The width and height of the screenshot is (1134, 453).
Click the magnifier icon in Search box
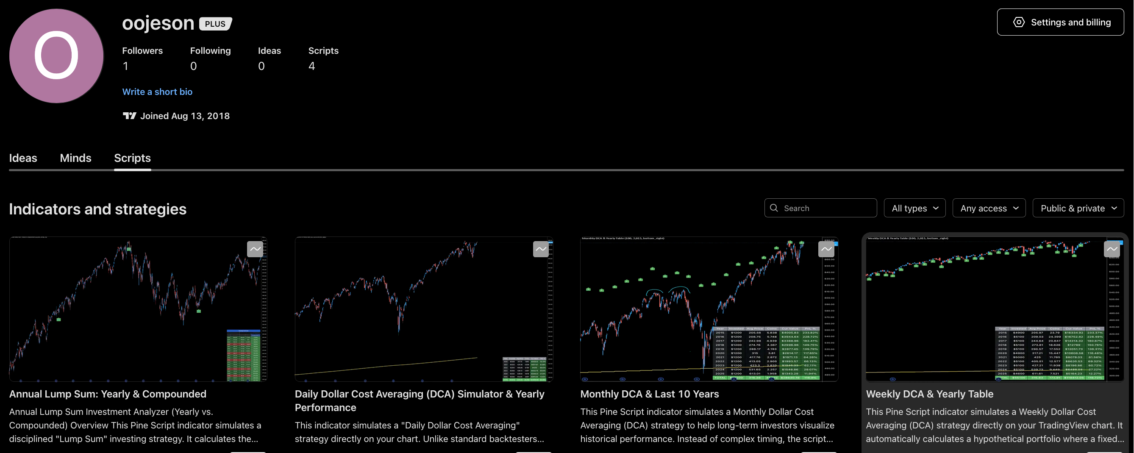tap(774, 208)
